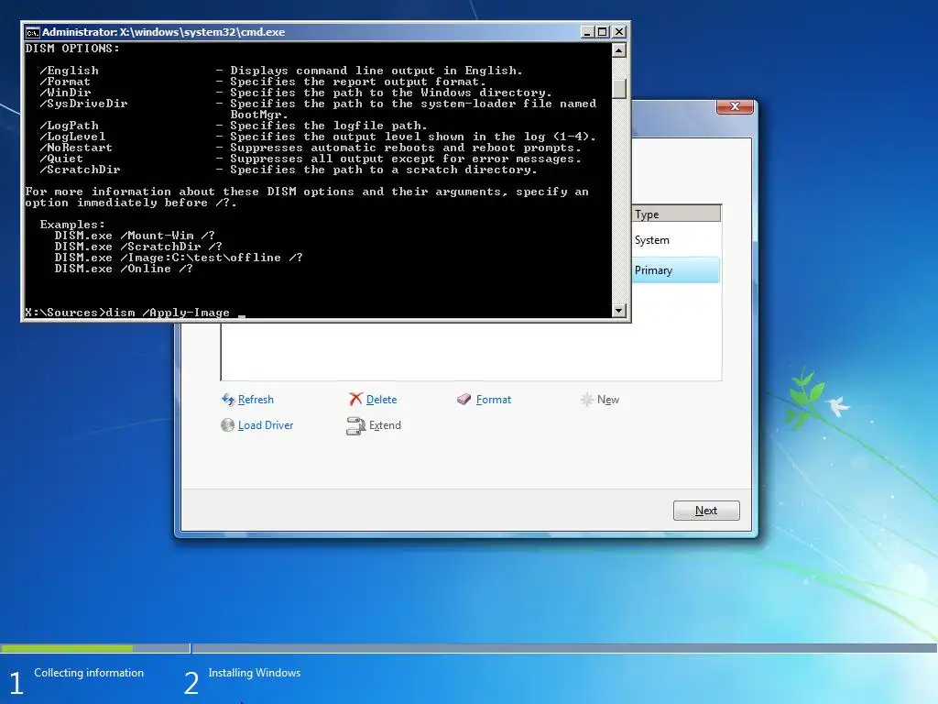Maximize the cmd.exe window
938x704 pixels.
[603, 32]
